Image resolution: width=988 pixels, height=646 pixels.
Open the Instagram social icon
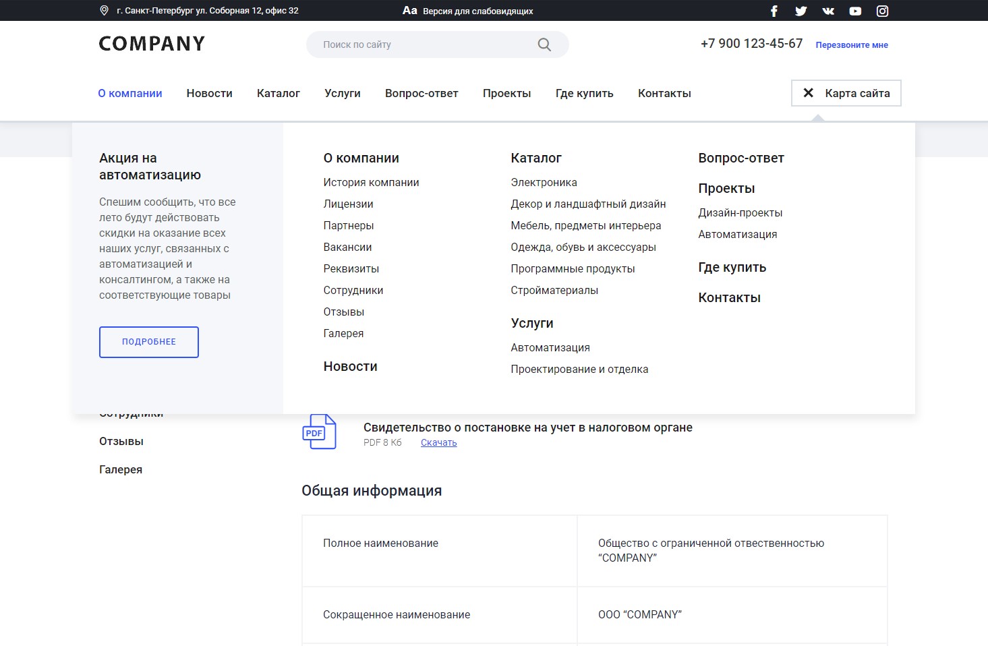[882, 11]
